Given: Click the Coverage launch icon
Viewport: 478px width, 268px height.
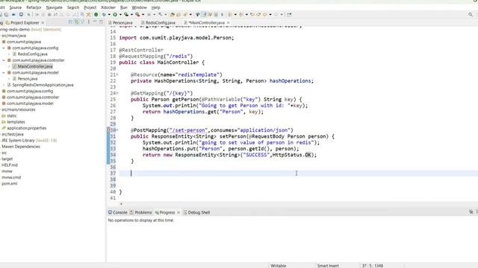Looking at the screenshot, I should click(x=126, y=14).
